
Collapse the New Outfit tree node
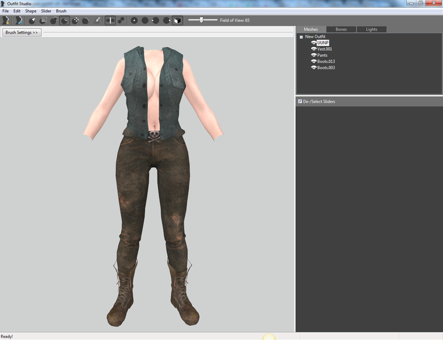301,37
